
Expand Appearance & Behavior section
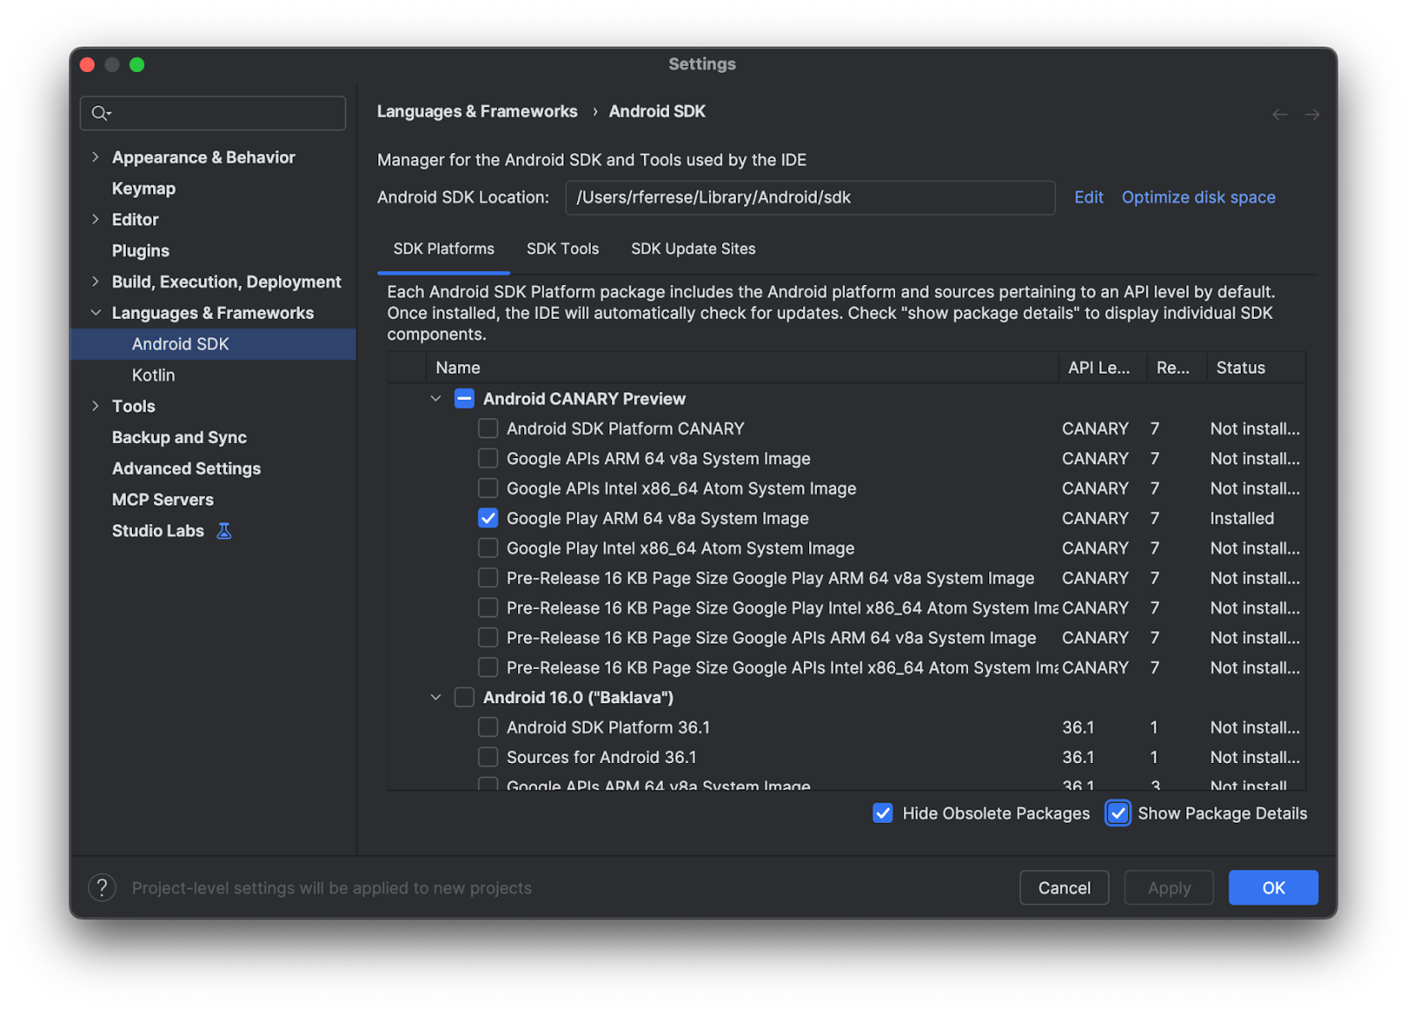coord(95,157)
